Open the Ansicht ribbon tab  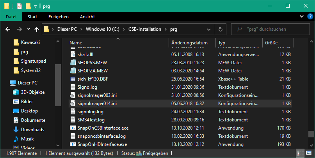coord(87,17)
